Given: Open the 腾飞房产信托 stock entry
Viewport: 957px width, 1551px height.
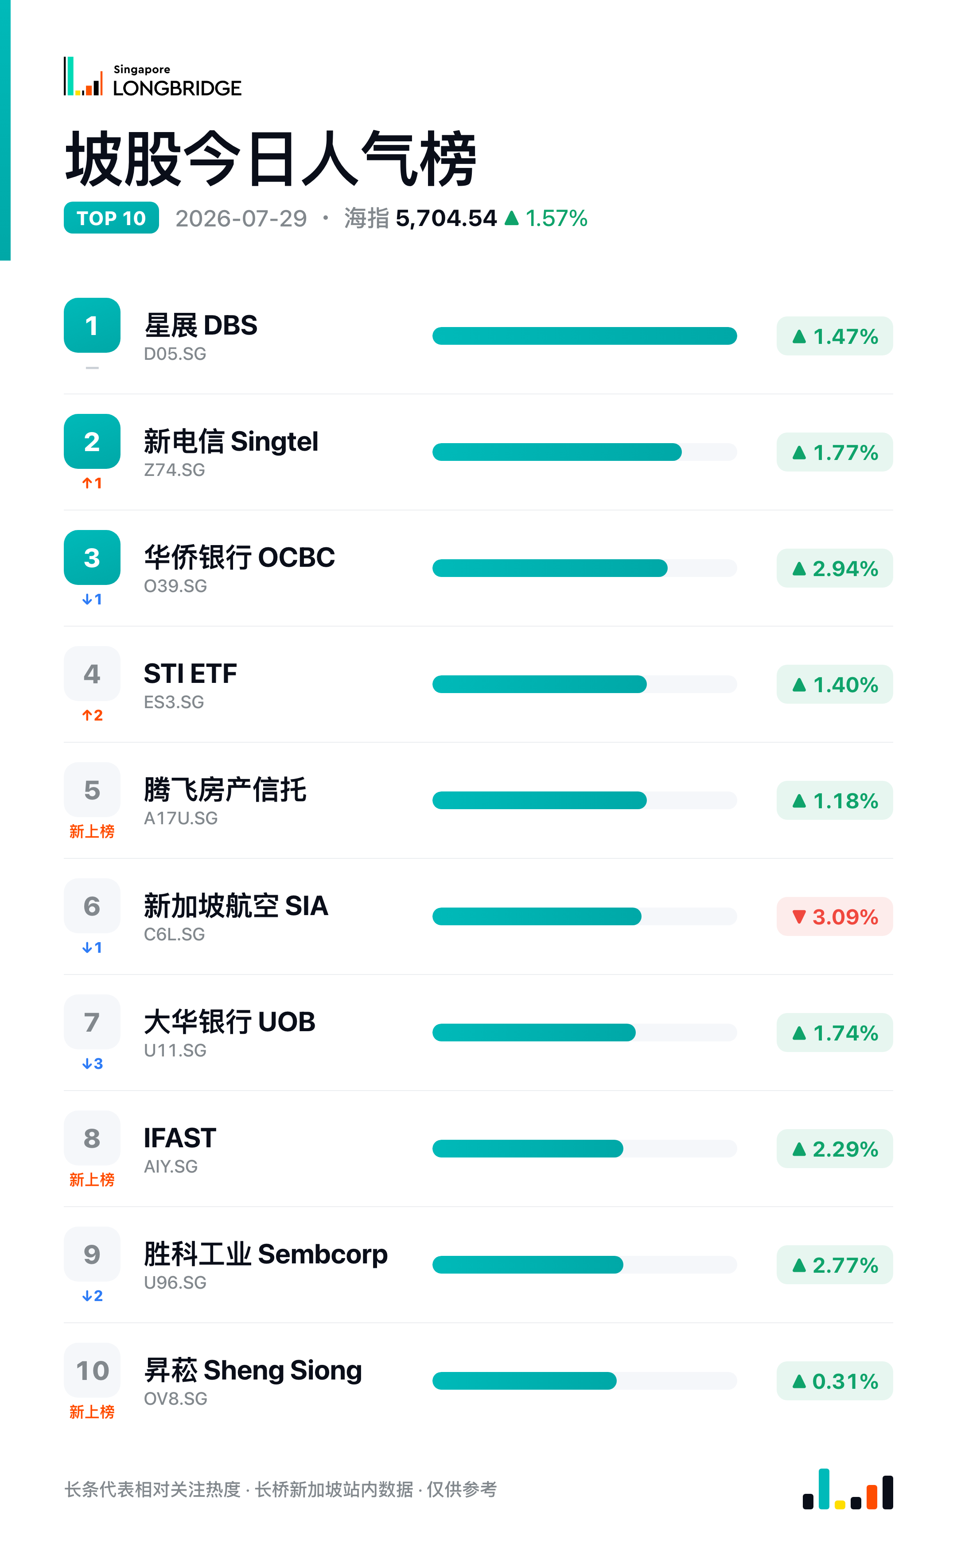Looking at the screenshot, I should 225,800.
